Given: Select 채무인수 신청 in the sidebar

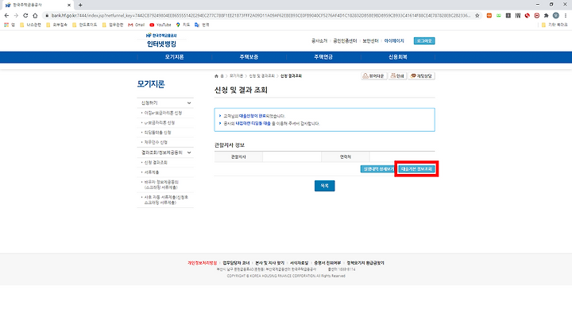Looking at the screenshot, I should [156, 142].
